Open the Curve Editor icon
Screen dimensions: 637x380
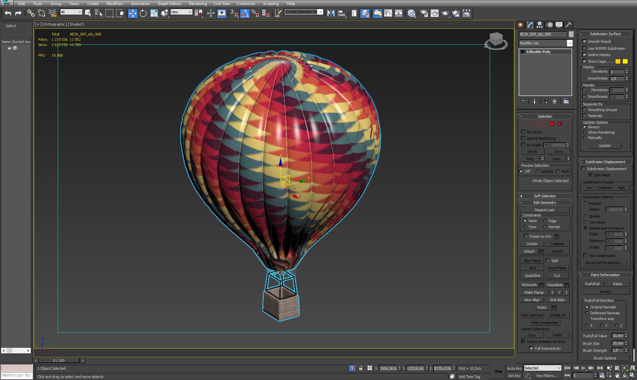[388, 13]
